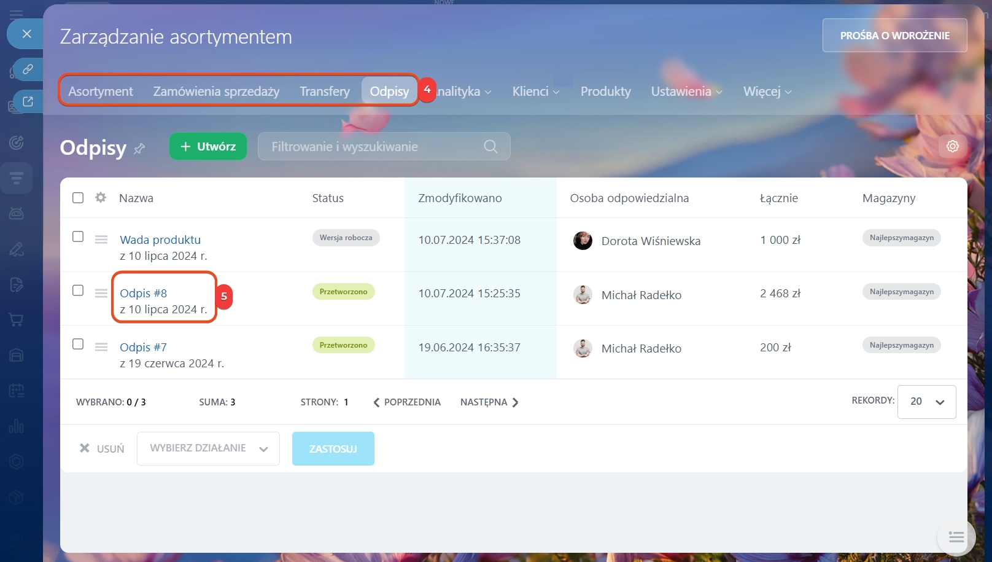Expand the Klienci dropdown menu
The width and height of the screenshot is (992, 562).
pos(536,92)
